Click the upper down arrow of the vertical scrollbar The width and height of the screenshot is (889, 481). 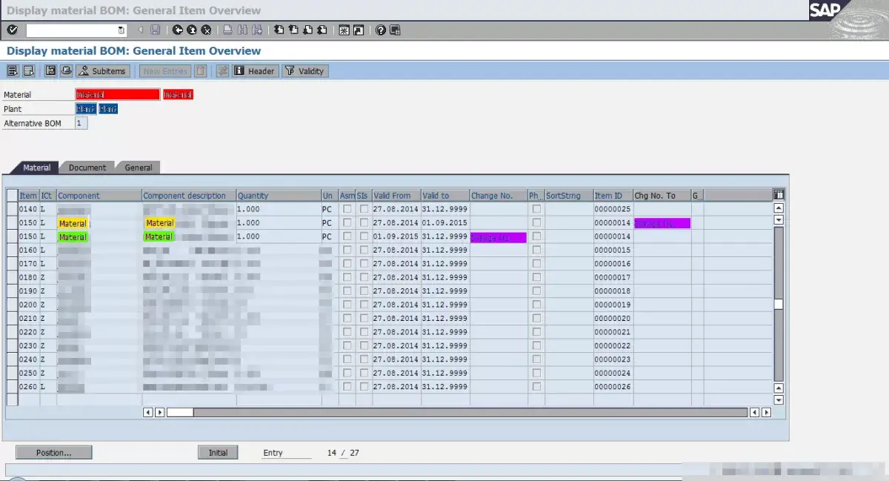click(x=779, y=219)
